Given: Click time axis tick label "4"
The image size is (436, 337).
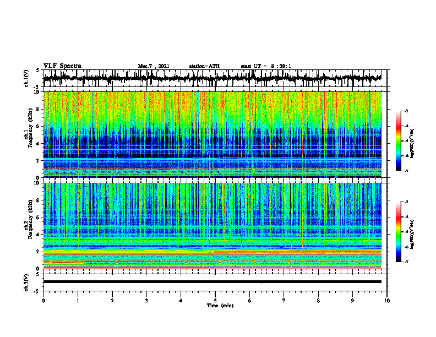Looking at the screenshot, I should (181, 301).
